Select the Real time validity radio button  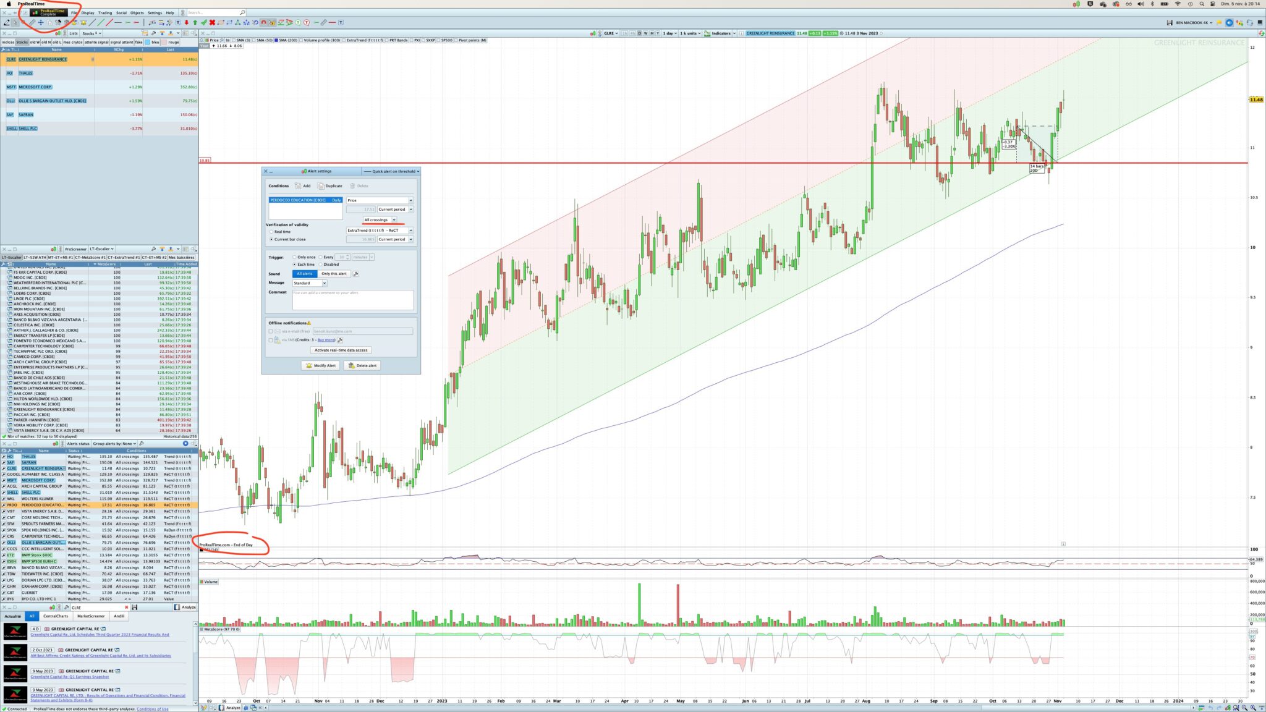pos(271,232)
